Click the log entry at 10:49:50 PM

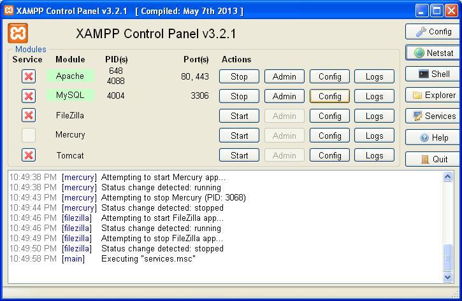(117, 248)
